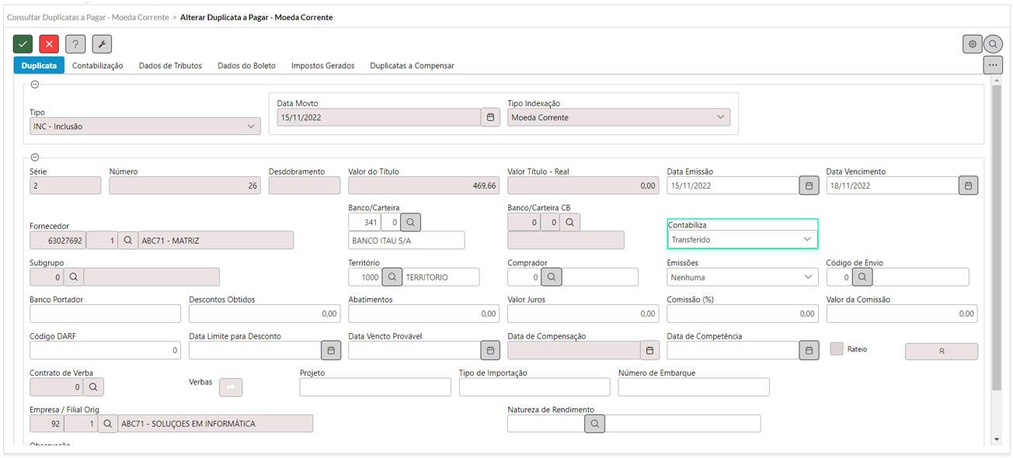Open settings gear at top right
Image resolution: width=1013 pixels, height=458 pixels.
972,44
